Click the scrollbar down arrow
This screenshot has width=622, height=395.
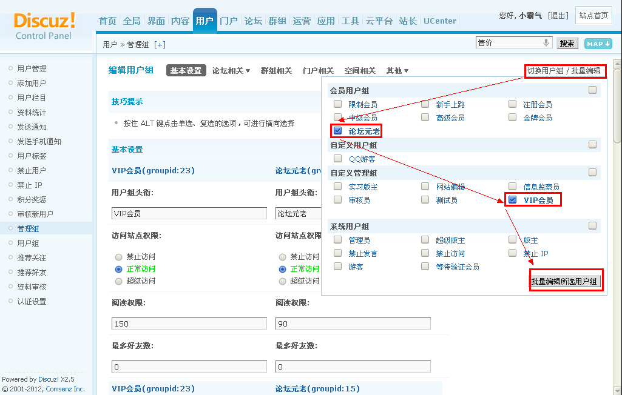point(617,390)
